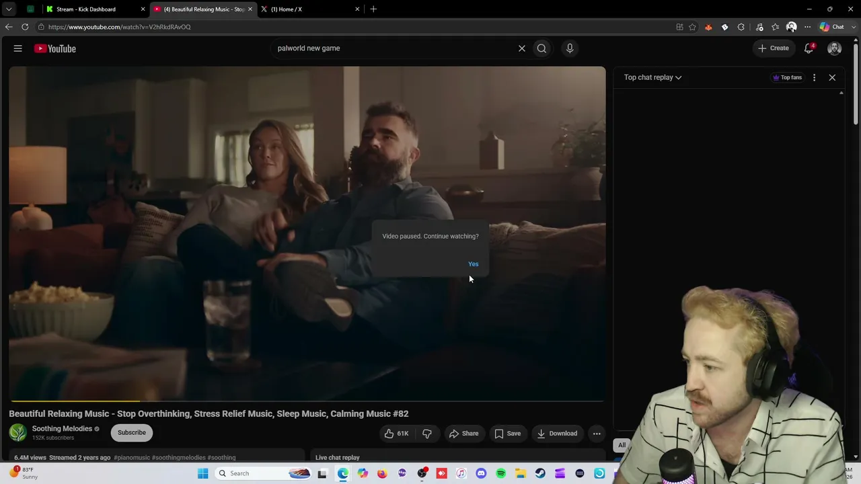
Task: Launch Spotify from the taskbar
Action: tap(500, 473)
